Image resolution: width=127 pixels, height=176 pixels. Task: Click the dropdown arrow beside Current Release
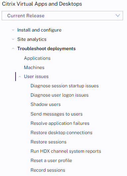coord(118,16)
